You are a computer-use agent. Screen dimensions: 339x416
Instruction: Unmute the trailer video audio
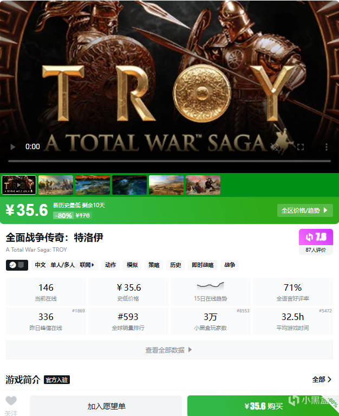(x=275, y=147)
